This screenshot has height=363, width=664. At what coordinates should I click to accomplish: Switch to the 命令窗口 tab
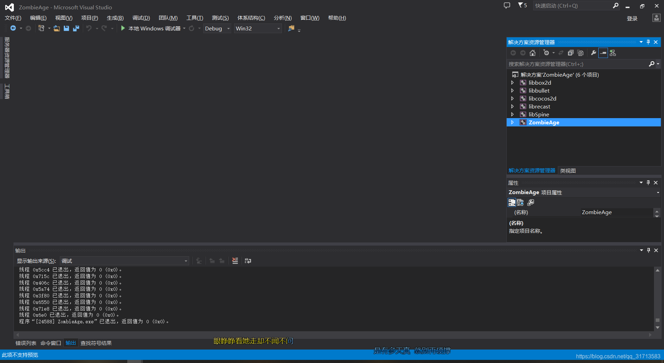pyautogui.click(x=50, y=343)
